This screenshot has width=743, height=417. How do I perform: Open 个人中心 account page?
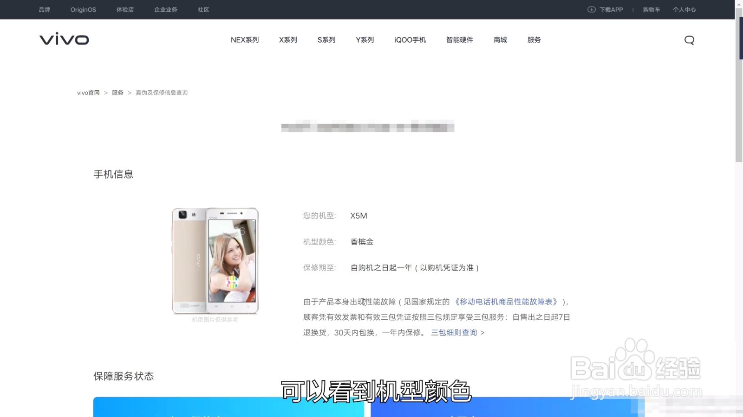(684, 9)
